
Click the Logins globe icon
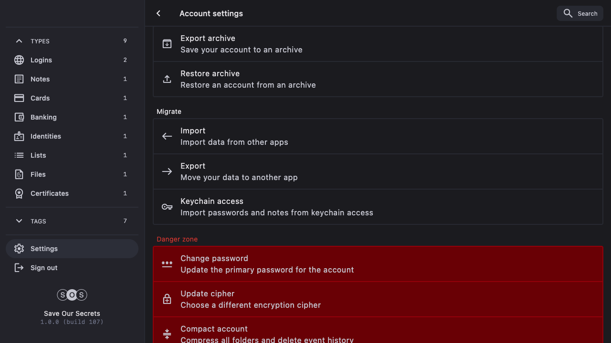tap(19, 60)
